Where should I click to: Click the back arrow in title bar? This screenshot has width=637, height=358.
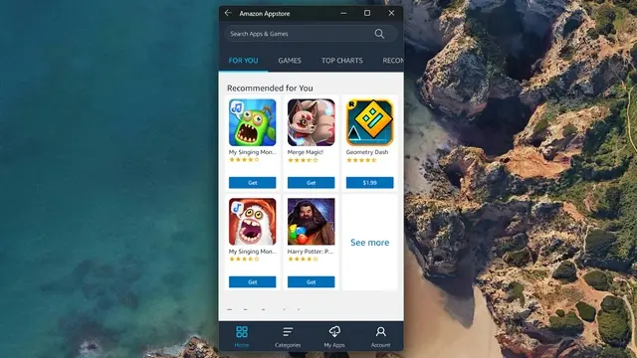tap(228, 13)
